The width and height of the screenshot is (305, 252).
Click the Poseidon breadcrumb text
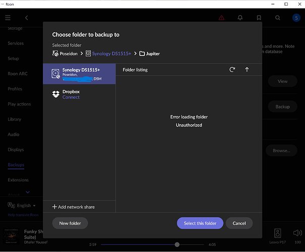tap(69, 53)
